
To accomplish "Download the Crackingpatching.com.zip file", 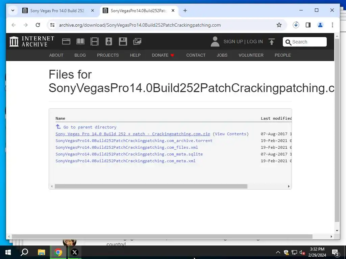I will [x=133, y=134].
